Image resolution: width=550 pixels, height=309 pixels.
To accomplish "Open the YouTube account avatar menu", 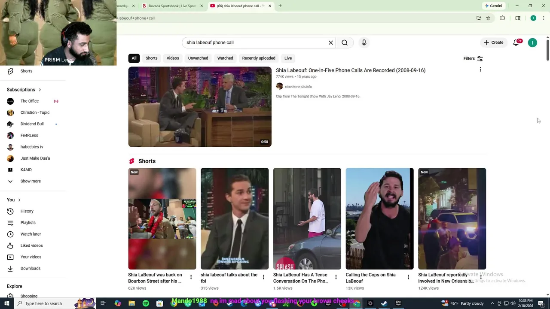I will click(532, 42).
